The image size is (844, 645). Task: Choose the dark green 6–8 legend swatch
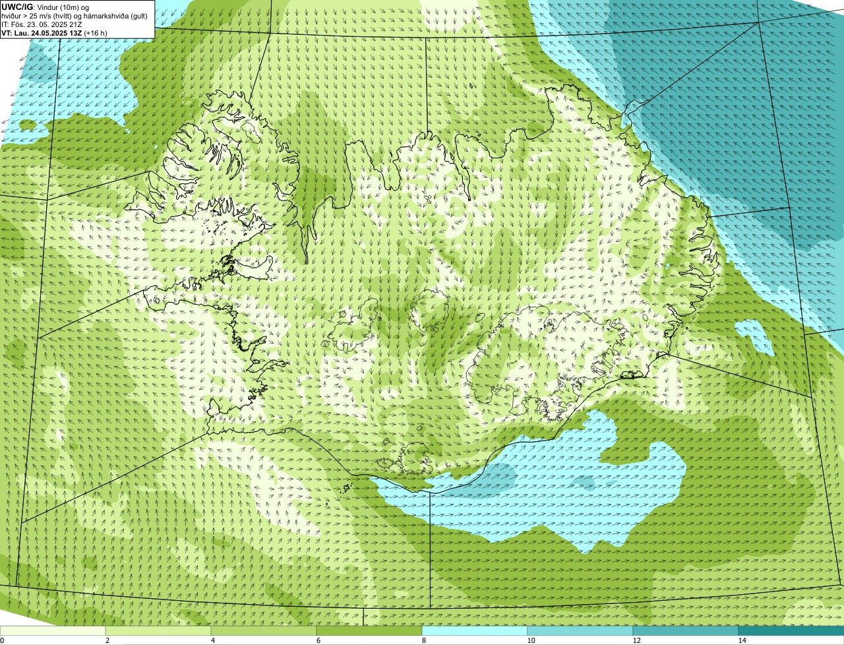click(x=369, y=630)
